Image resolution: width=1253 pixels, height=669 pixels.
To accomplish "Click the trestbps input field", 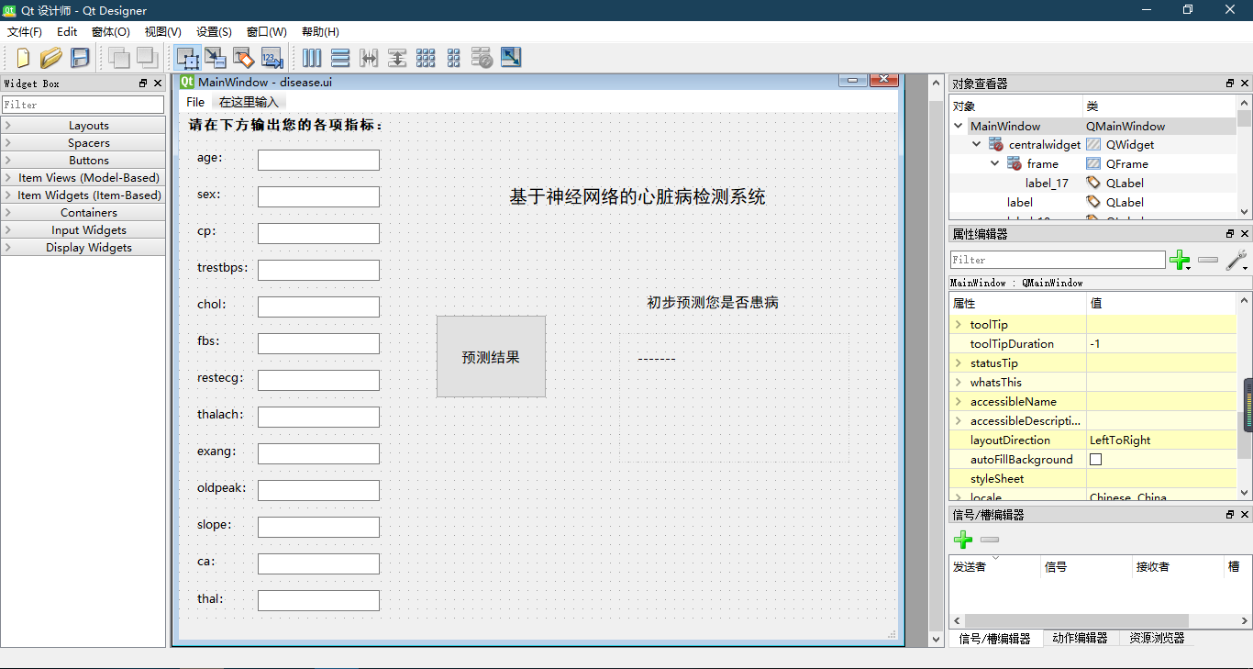I will [x=318, y=270].
